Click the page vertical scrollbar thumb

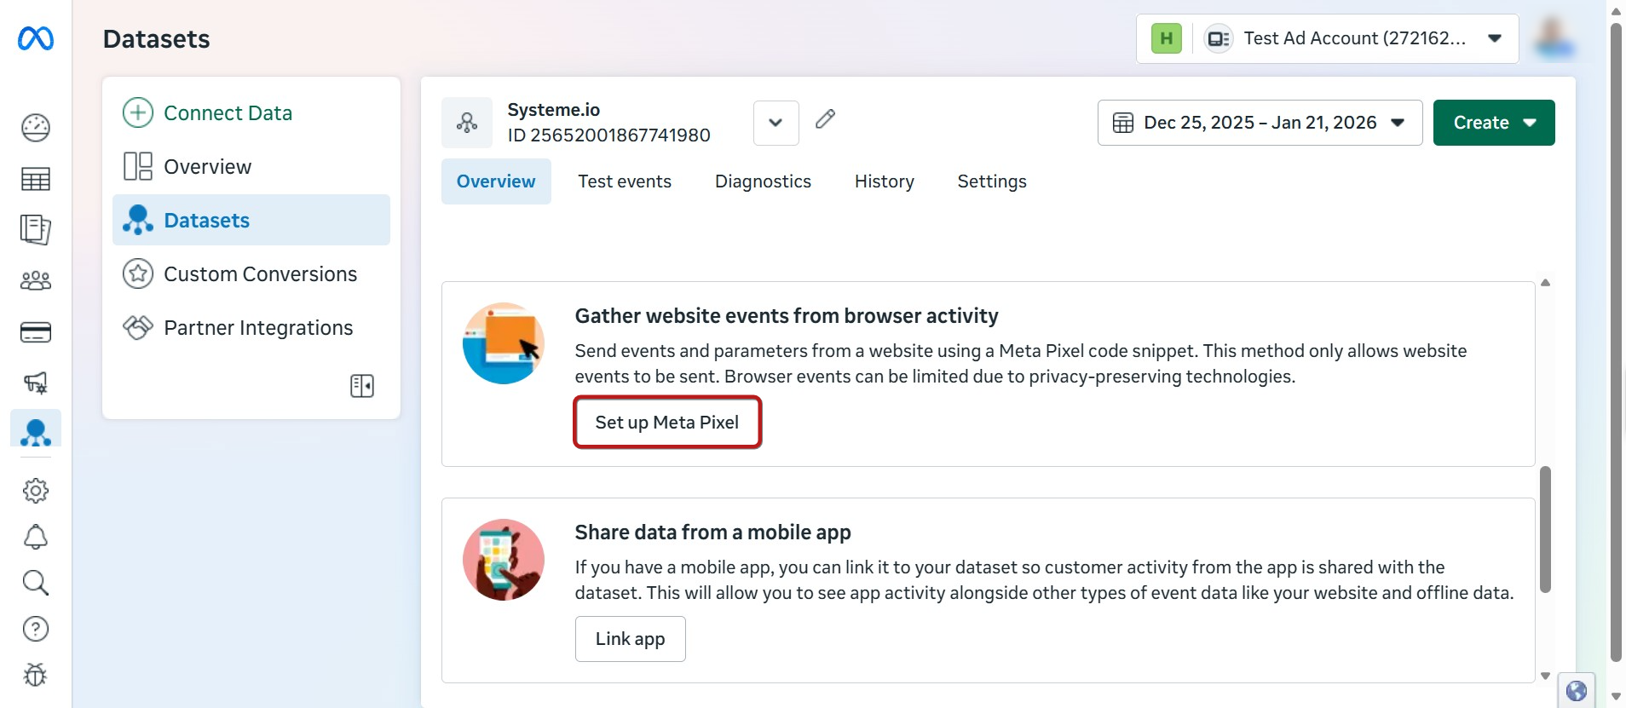[1616, 342]
